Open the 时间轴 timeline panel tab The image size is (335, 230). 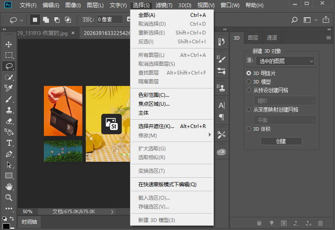point(29,222)
